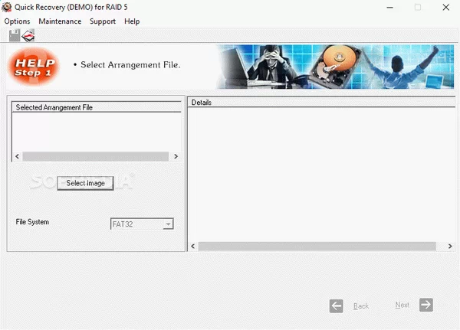Viewport: 460px width, 330px height.
Task: Click the File System label
Action: (32, 222)
